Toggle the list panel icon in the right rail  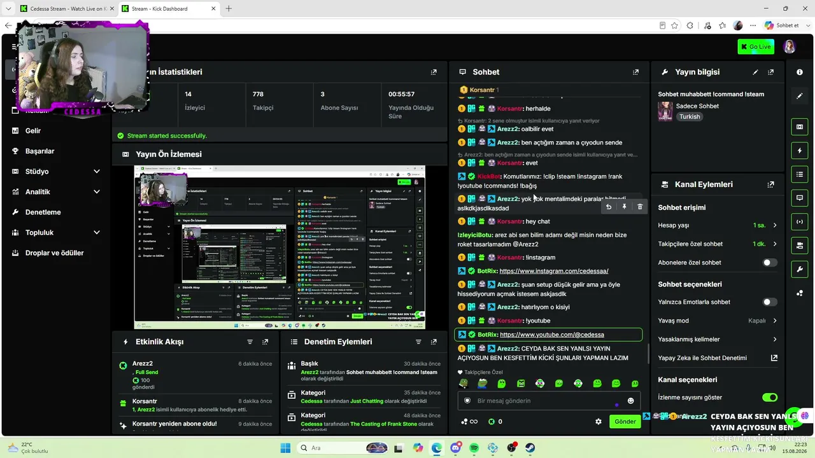tap(800, 174)
